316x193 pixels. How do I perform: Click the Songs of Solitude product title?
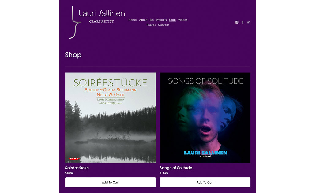click(x=176, y=168)
